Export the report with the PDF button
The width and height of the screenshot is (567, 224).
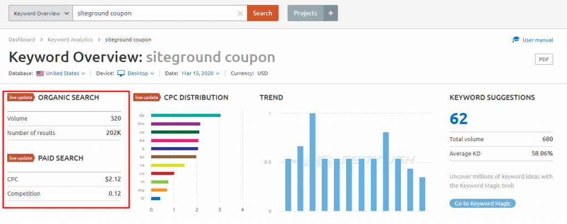click(544, 59)
